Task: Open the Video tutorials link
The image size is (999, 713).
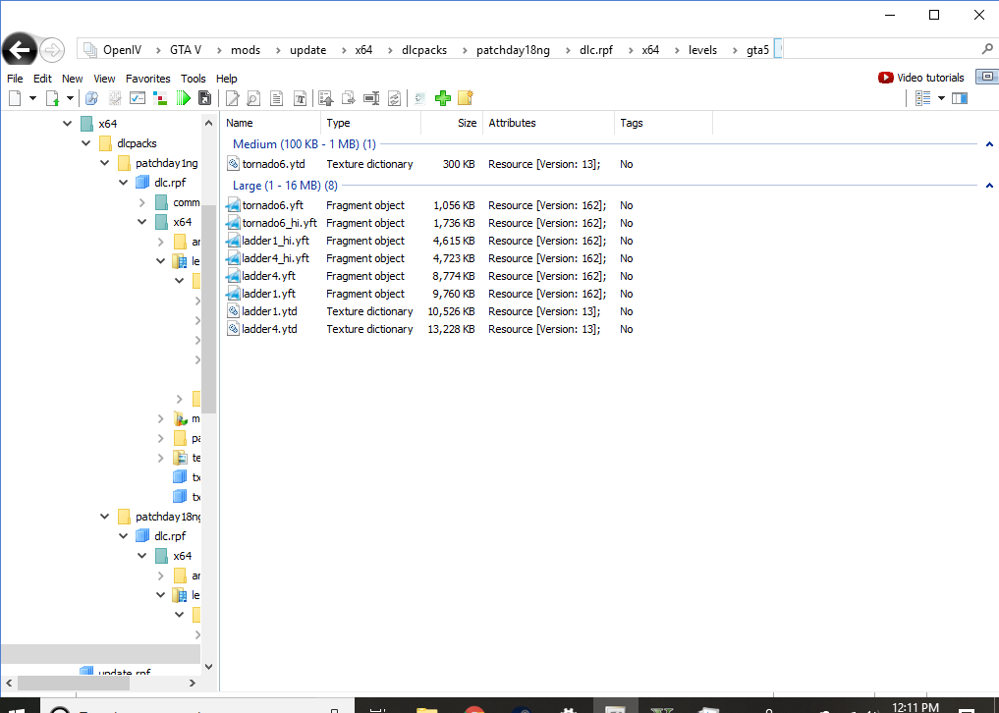Action: (921, 78)
